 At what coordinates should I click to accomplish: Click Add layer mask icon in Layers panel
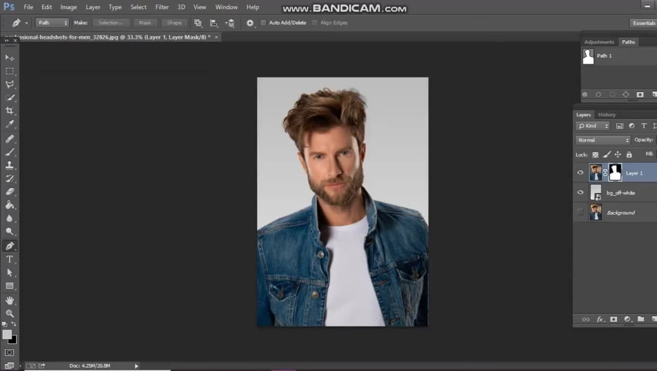pos(614,319)
